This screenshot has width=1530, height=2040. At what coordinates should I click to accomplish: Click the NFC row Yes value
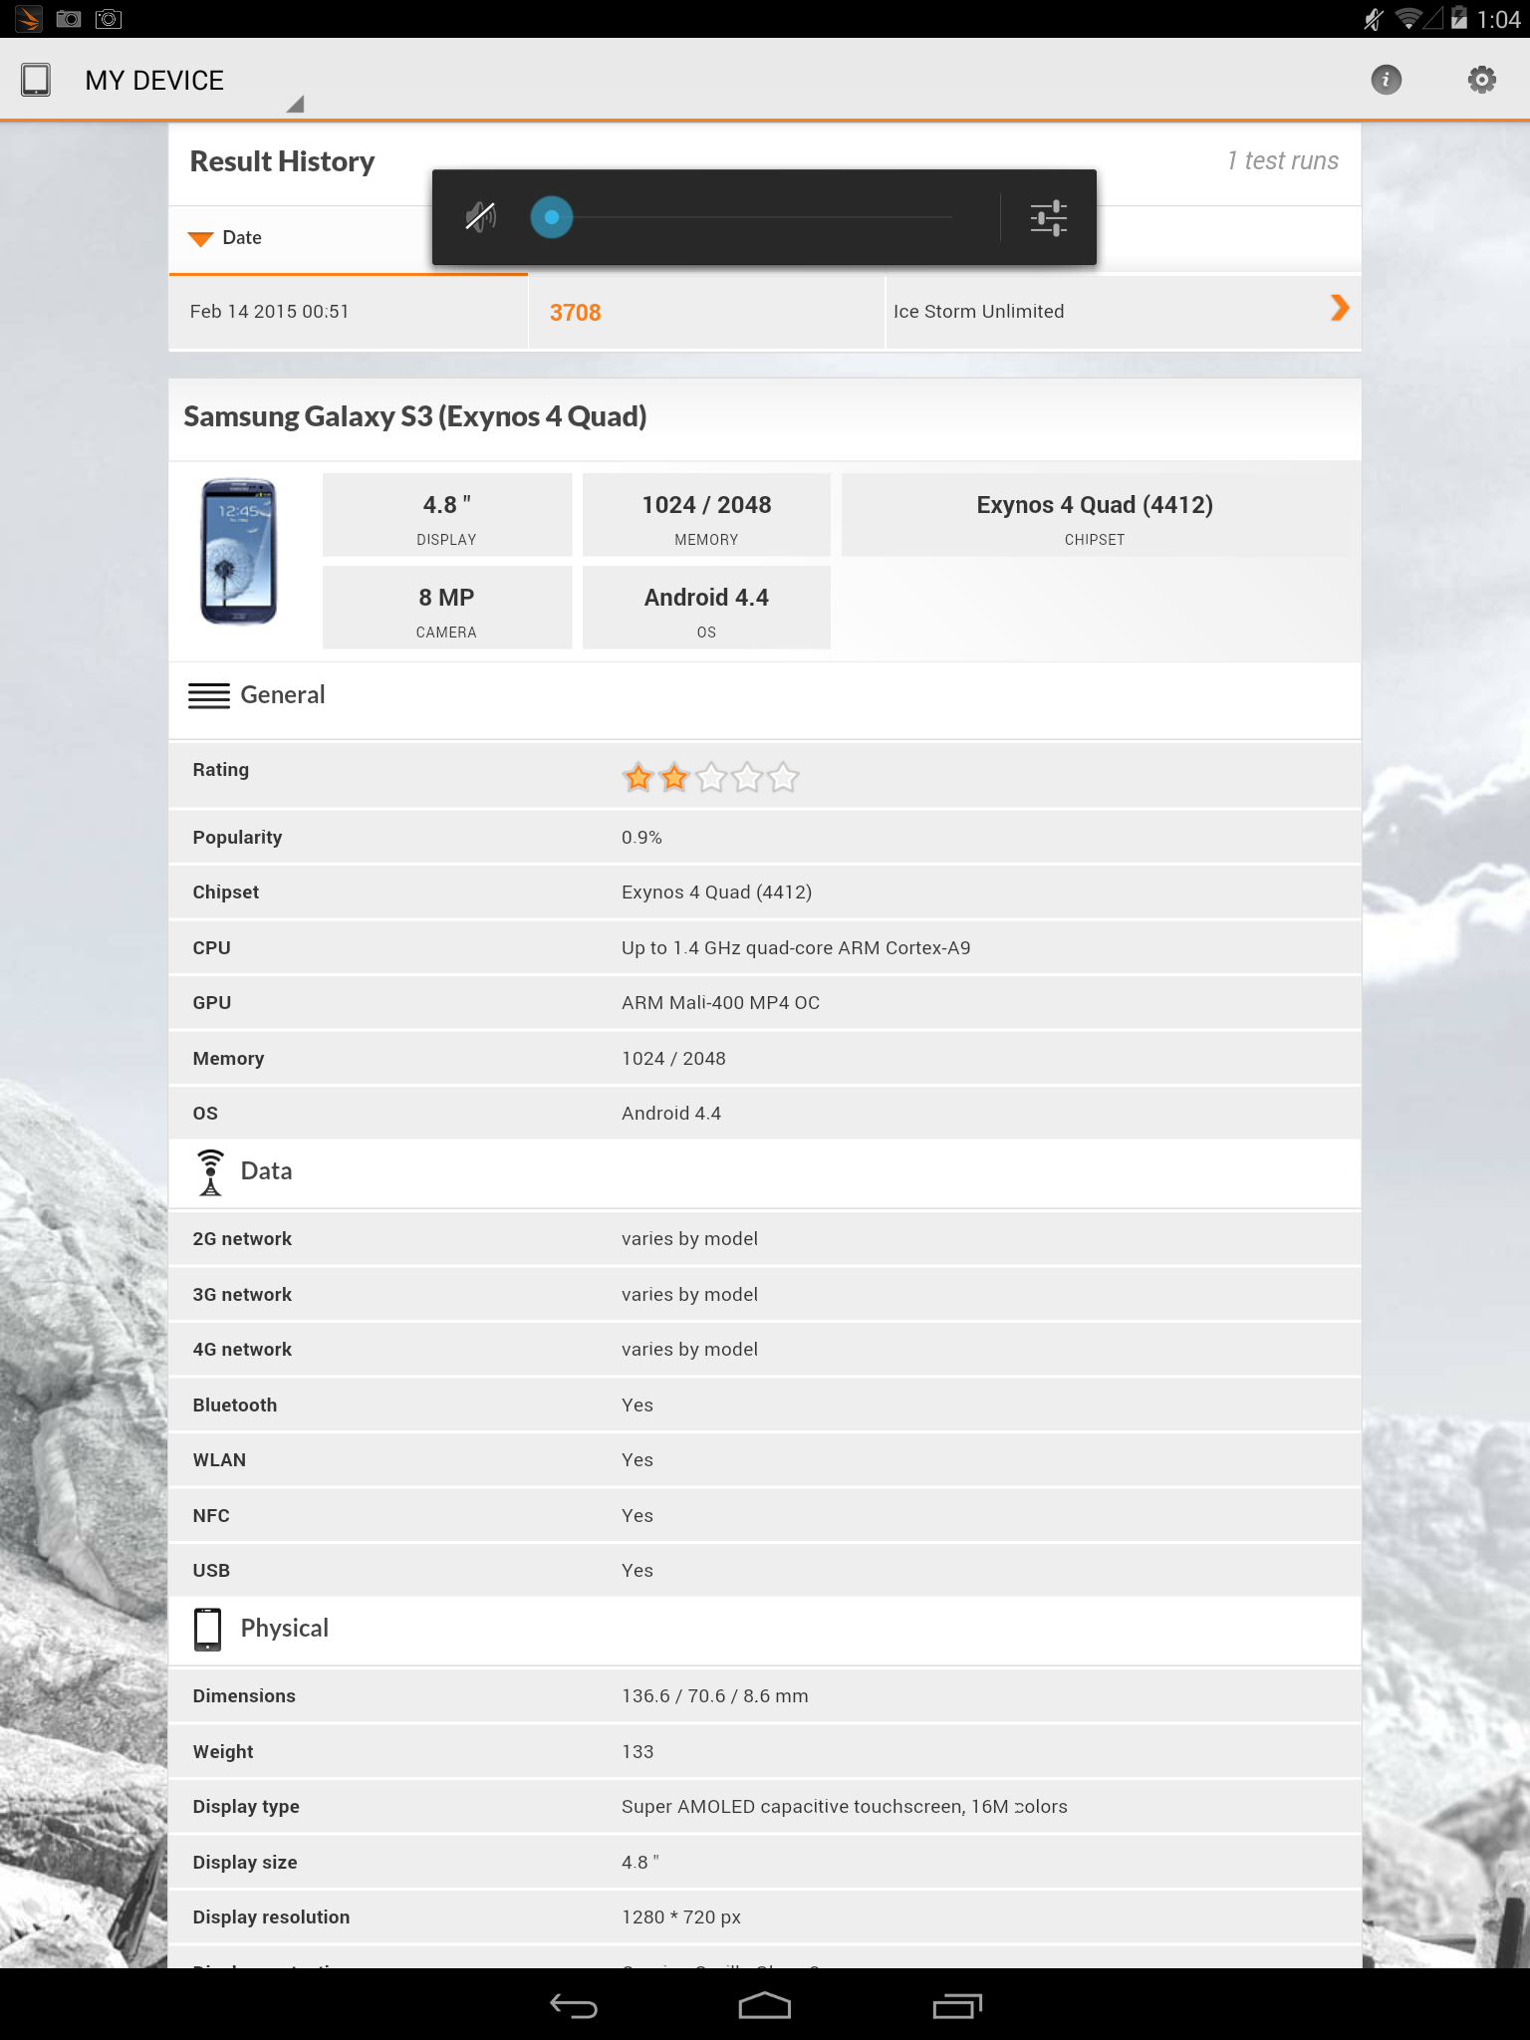click(x=637, y=1516)
